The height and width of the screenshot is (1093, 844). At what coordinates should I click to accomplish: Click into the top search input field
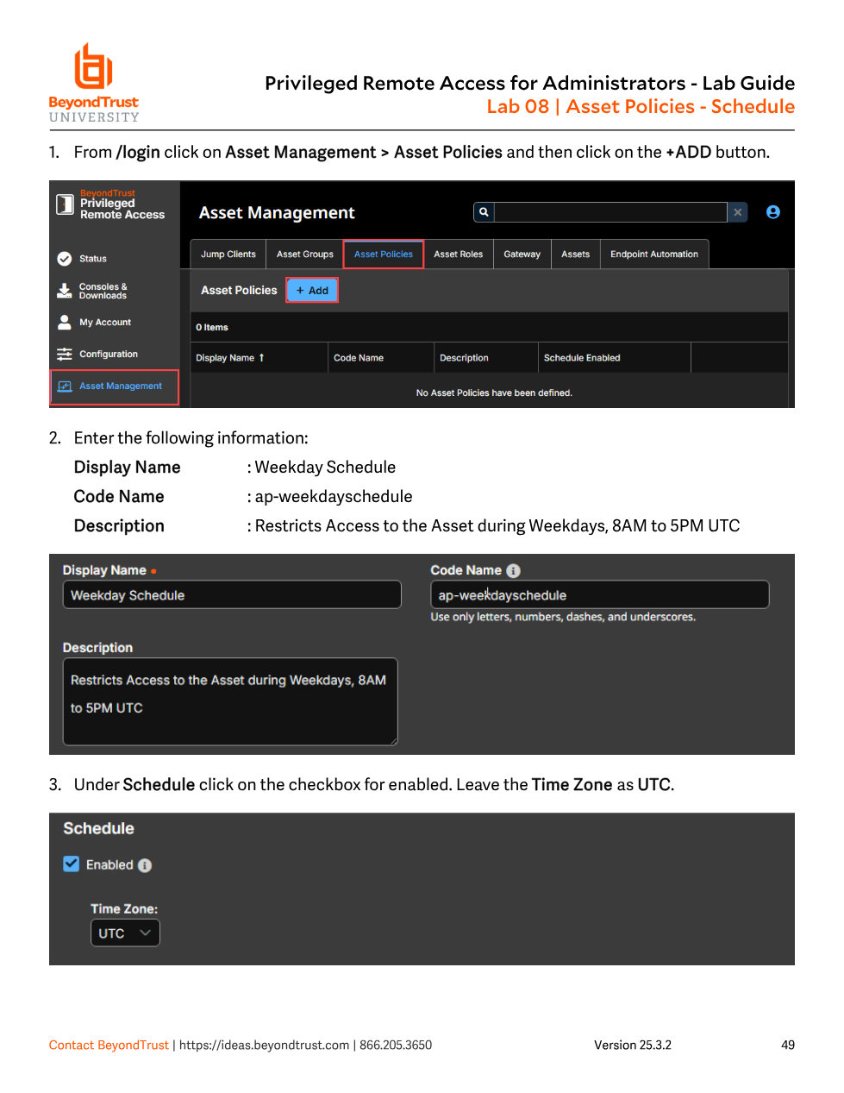pos(611,212)
